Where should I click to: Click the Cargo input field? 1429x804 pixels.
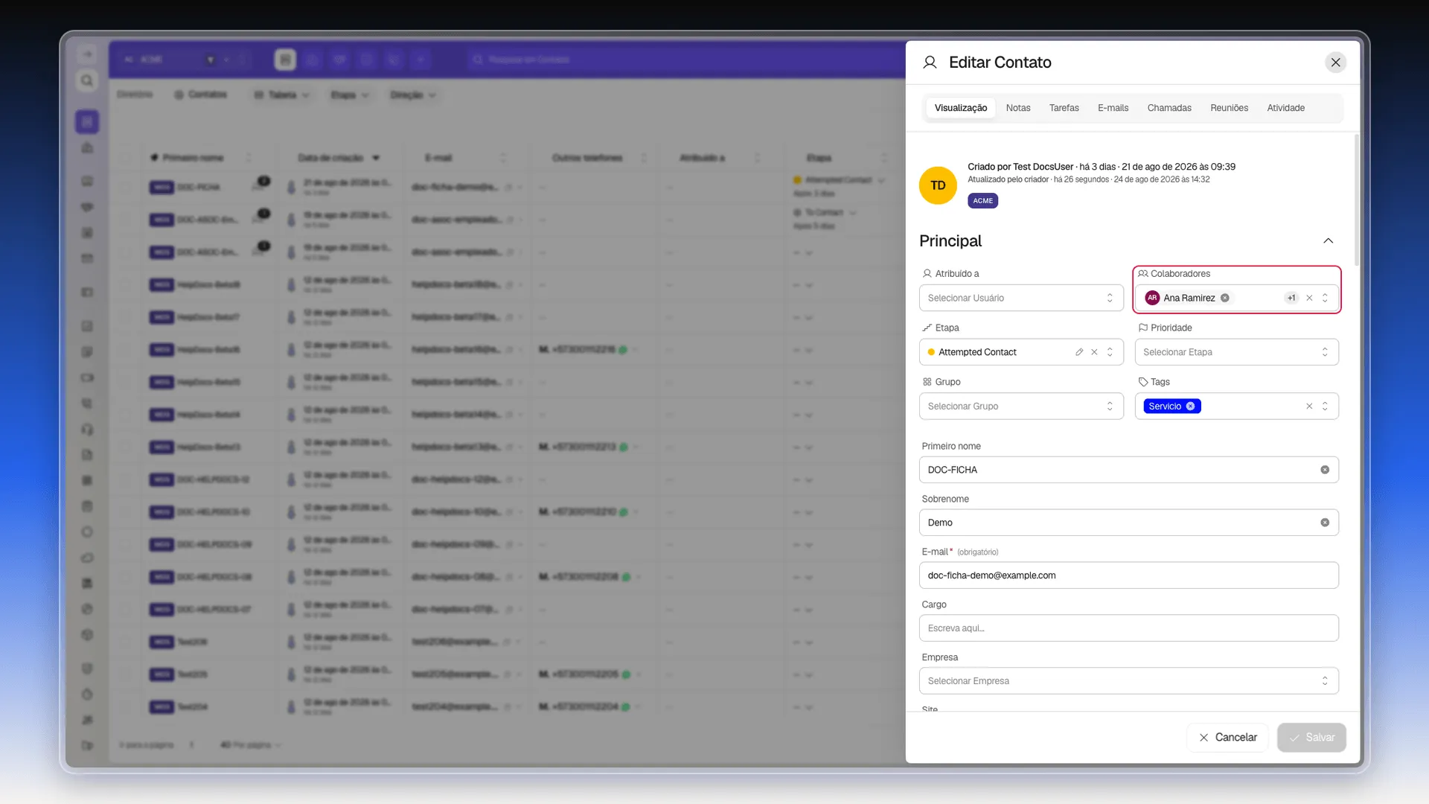click(x=1128, y=628)
